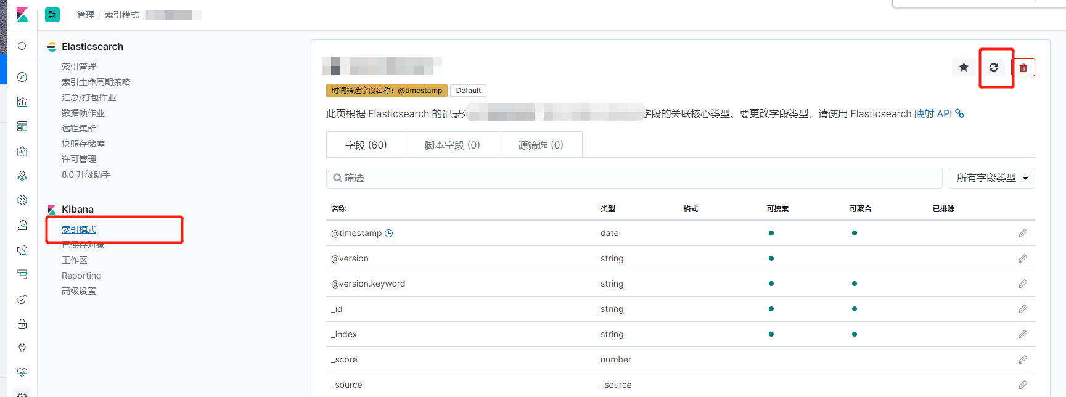This screenshot has width=1066, height=397.
Task: Open APM from the side navigation
Action: click(22, 274)
